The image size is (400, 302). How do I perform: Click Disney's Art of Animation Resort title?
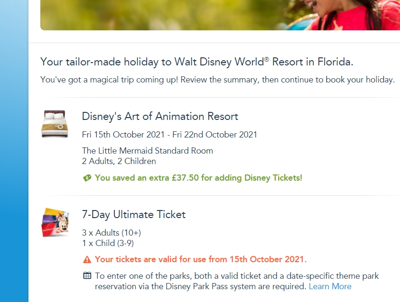[x=160, y=117]
